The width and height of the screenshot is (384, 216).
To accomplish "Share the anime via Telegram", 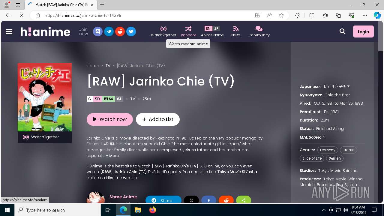I will pos(163,200).
